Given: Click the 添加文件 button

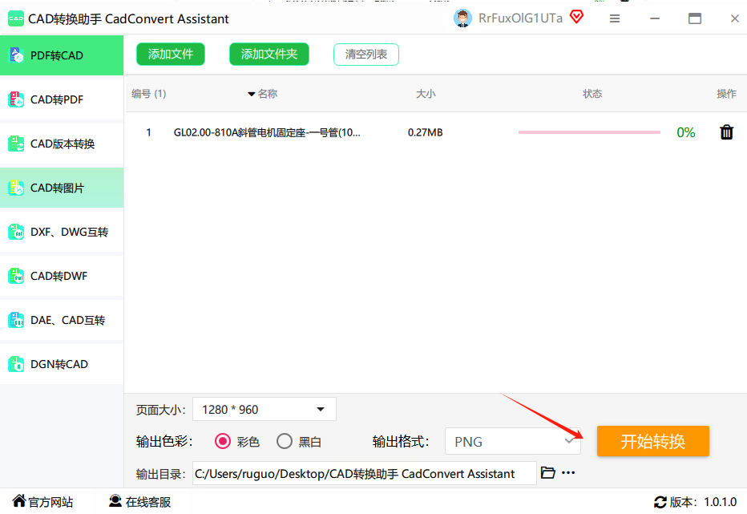Looking at the screenshot, I should (171, 54).
